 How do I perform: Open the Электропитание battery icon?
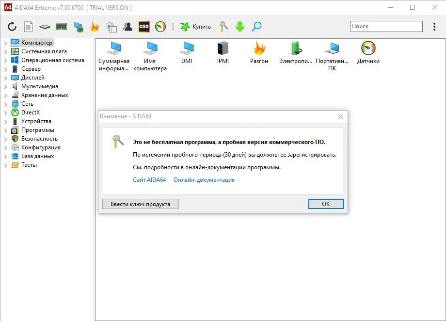coord(296,53)
